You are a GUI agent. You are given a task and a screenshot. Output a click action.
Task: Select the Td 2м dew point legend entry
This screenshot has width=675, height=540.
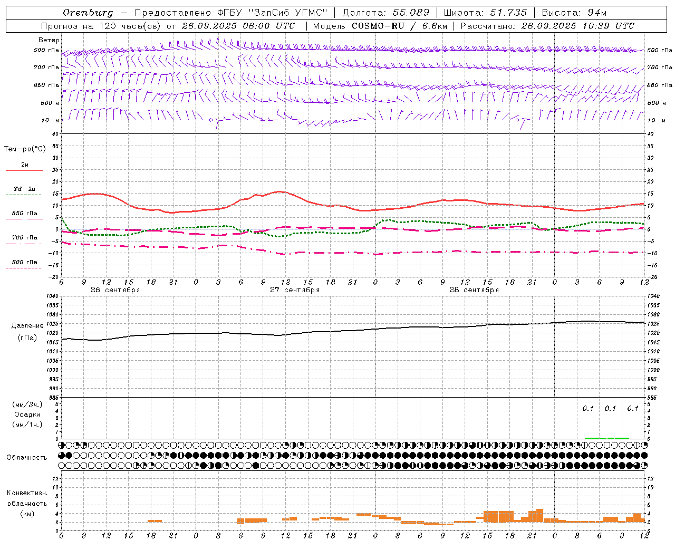[x=25, y=189]
